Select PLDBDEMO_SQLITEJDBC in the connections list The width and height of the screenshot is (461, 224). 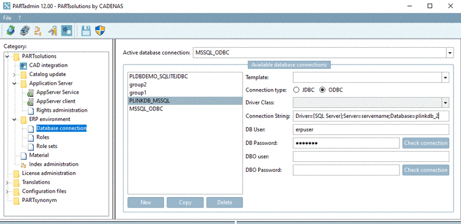185,76
